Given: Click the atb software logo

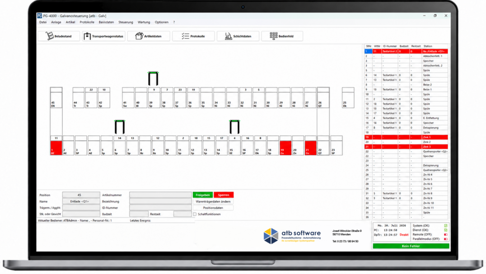Looking at the screenshot, I should coord(292,236).
